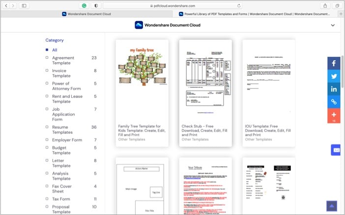
Task: Click the privacy shield icon in the toolbar
Action: [96, 6]
